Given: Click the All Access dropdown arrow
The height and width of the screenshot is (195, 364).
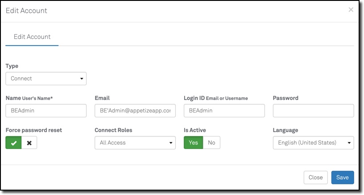Looking at the screenshot, I should [171, 143].
